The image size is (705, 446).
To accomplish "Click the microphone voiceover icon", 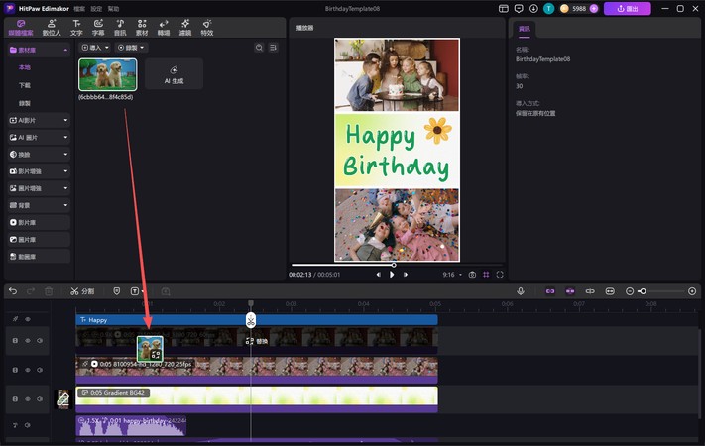I will pos(521,291).
